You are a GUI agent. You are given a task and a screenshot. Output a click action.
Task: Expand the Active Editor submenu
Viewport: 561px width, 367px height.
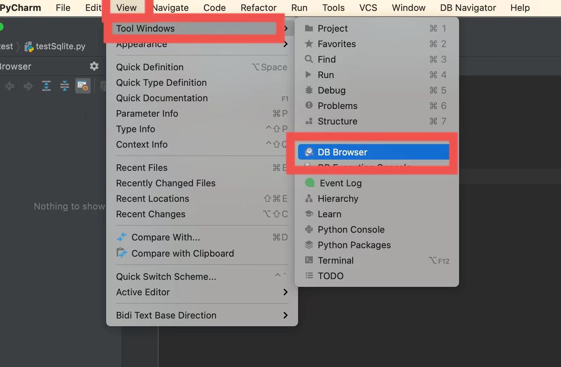tap(143, 292)
